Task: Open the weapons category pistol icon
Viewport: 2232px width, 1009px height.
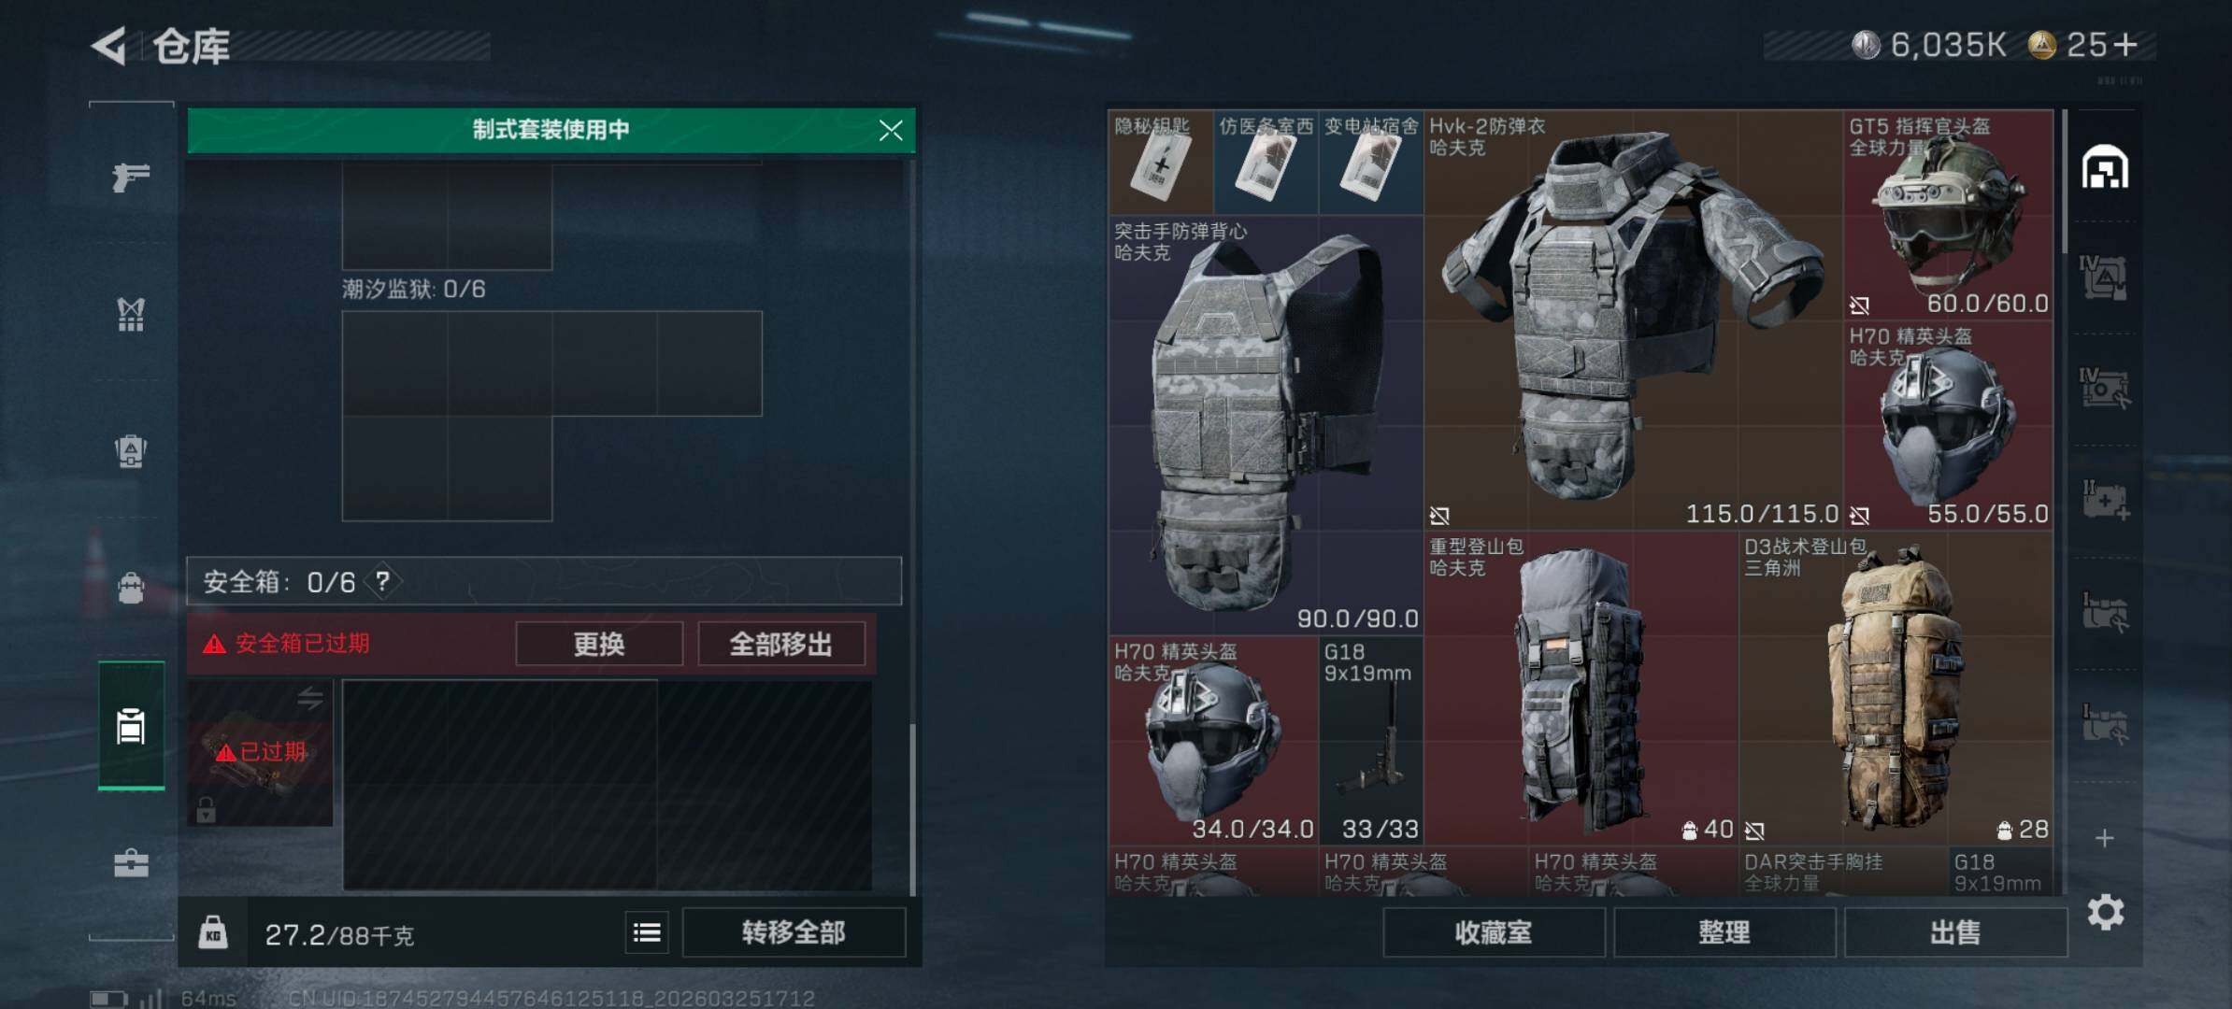Action: tap(131, 176)
